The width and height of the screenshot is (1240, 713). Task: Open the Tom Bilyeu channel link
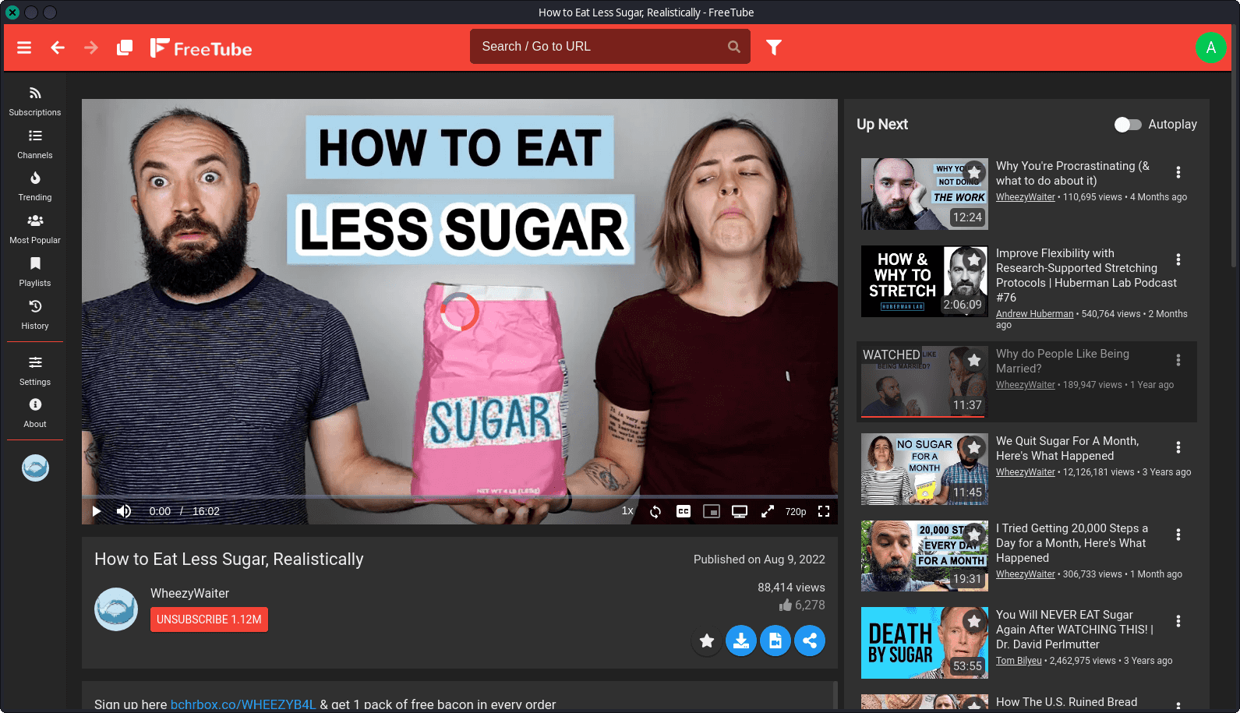tap(1019, 661)
